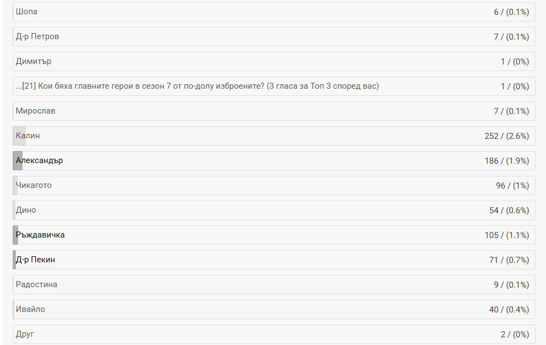Select the Мирослав poll row
Viewport: 546px width, 345px height.
(274, 111)
